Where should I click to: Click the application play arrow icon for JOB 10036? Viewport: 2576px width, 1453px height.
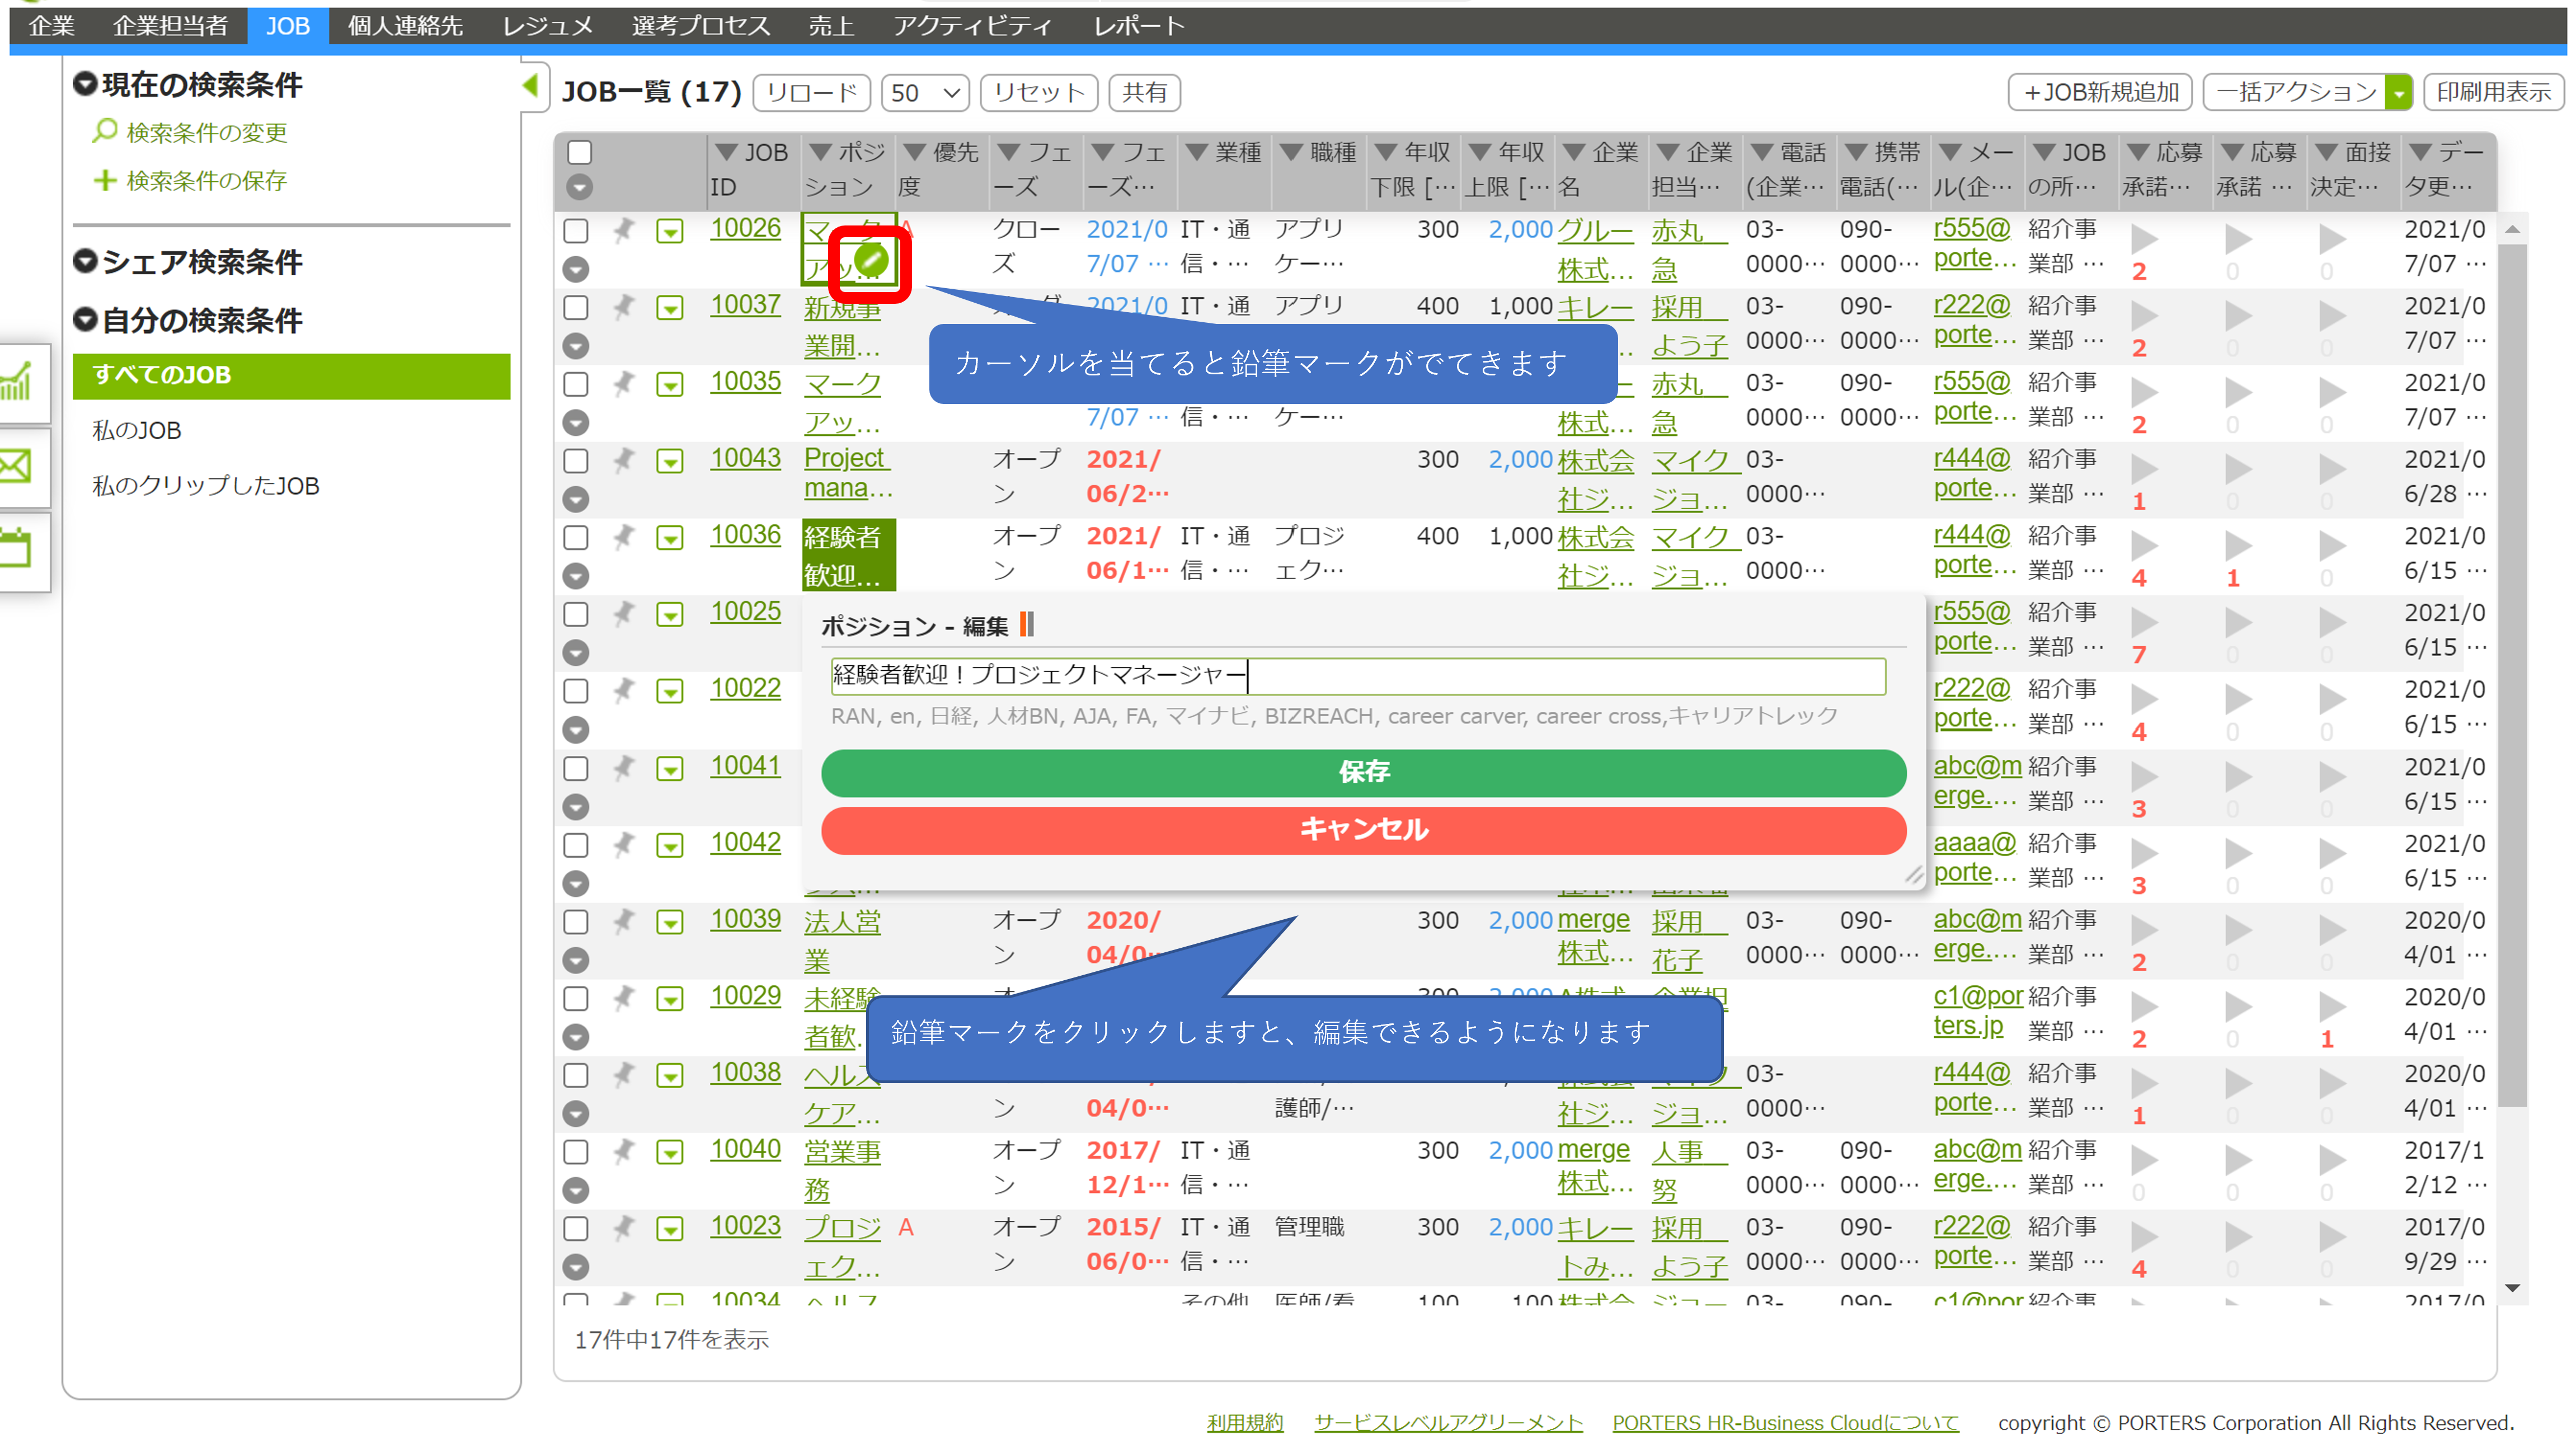coord(2144,545)
